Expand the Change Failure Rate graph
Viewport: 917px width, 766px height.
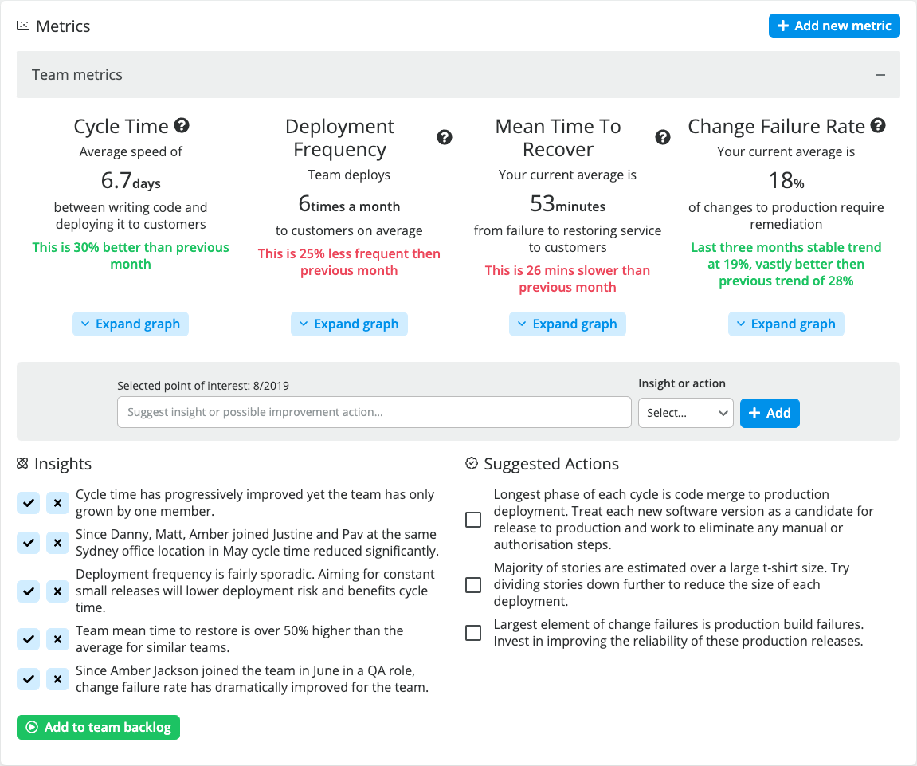tap(786, 324)
